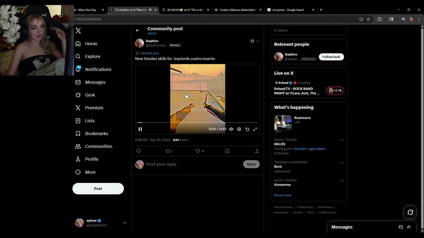424x238 pixels.
Task: Open the post's three-dot more menu
Action: click(x=258, y=41)
